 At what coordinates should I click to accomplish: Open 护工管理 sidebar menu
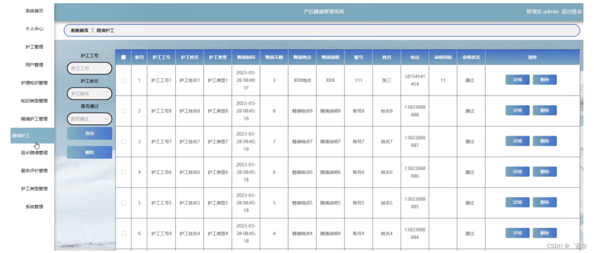(x=34, y=47)
